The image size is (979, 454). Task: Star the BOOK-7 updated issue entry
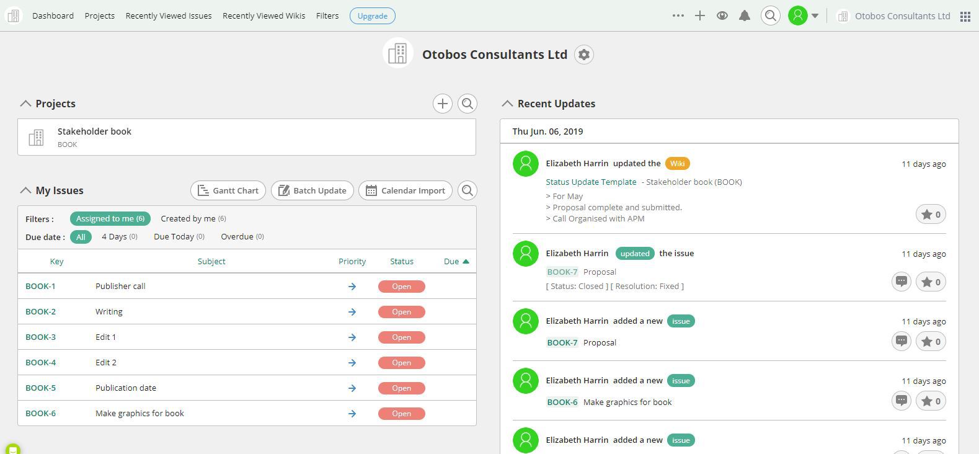[931, 282]
